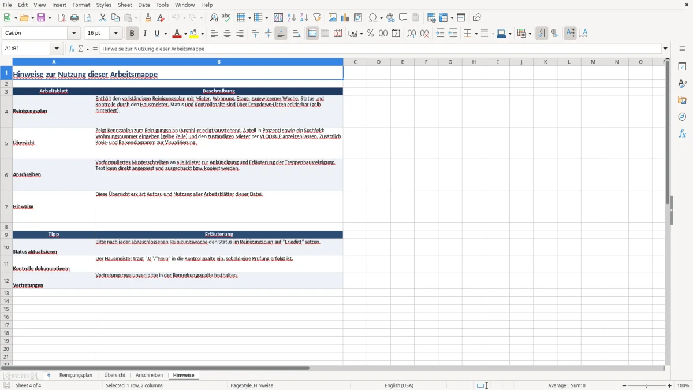Open Name Box dropdown arrow

(57, 49)
